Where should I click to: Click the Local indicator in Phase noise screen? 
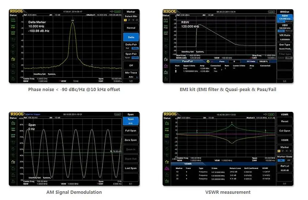tap(118, 12)
